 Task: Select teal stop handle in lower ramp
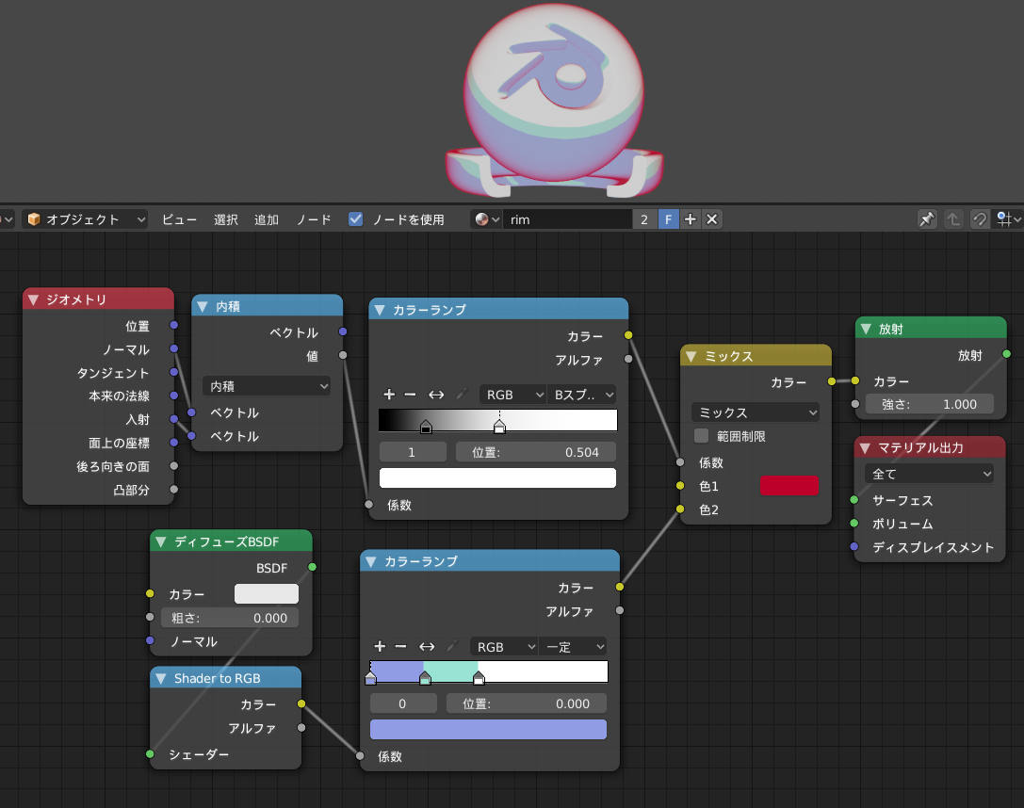point(425,679)
